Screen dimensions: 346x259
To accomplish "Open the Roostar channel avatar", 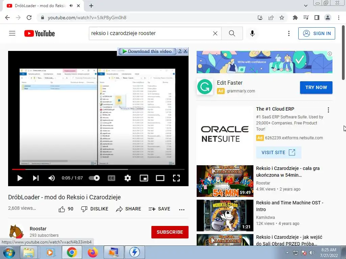I will pos(17,232).
